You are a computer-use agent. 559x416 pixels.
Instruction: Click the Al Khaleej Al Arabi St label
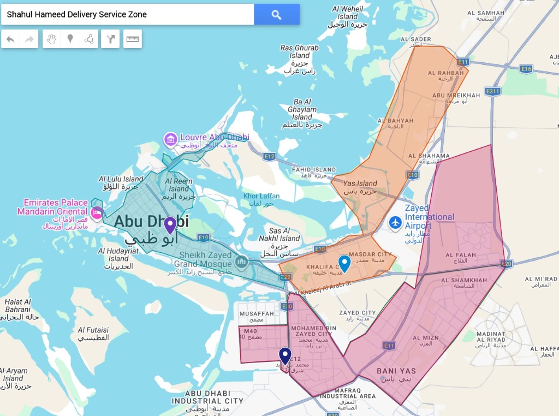click(x=323, y=288)
